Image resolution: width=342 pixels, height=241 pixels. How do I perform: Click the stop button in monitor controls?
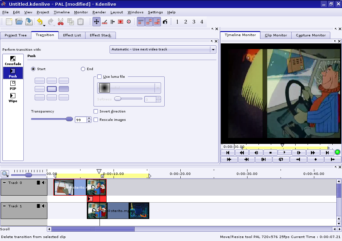point(270,153)
